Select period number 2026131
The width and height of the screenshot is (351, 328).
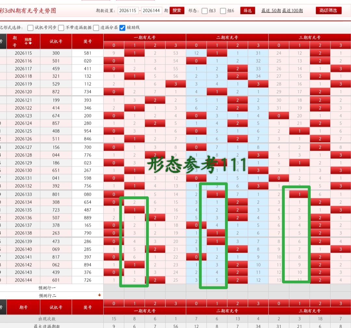(23, 178)
